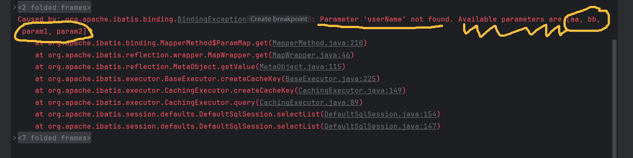Click text "Parameter 'userName' not found."

[x=387, y=19]
